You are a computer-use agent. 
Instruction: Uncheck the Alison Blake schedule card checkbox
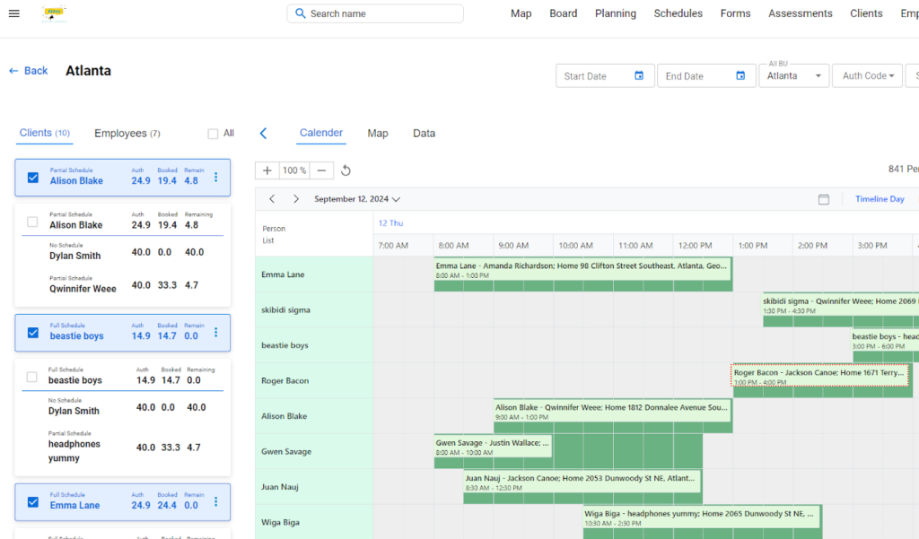click(33, 177)
